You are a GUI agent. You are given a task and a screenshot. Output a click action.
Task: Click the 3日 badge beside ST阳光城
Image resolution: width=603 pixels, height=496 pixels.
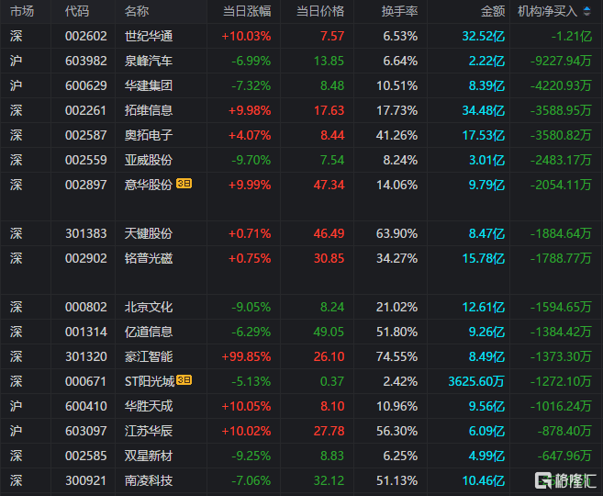(x=184, y=380)
